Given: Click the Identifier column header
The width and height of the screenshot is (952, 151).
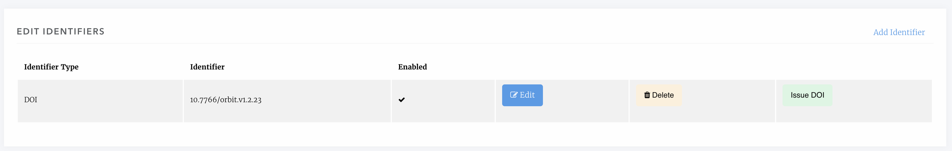Looking at the screenshot, I should pos(207,67).
